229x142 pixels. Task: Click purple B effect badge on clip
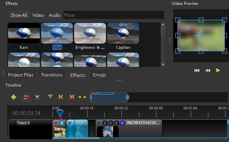click(x=122, y=123)
